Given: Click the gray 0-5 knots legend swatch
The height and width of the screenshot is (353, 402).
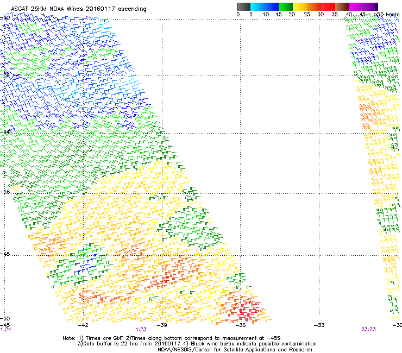Looking at the screenshot, I should click(x=243, y=7).
